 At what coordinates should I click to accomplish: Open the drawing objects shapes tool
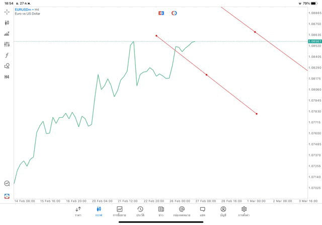tap(7, 65)
